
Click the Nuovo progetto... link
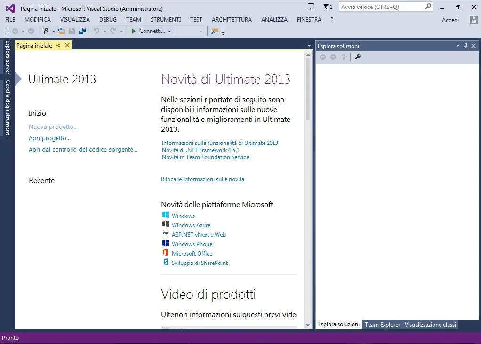(53, 127)
